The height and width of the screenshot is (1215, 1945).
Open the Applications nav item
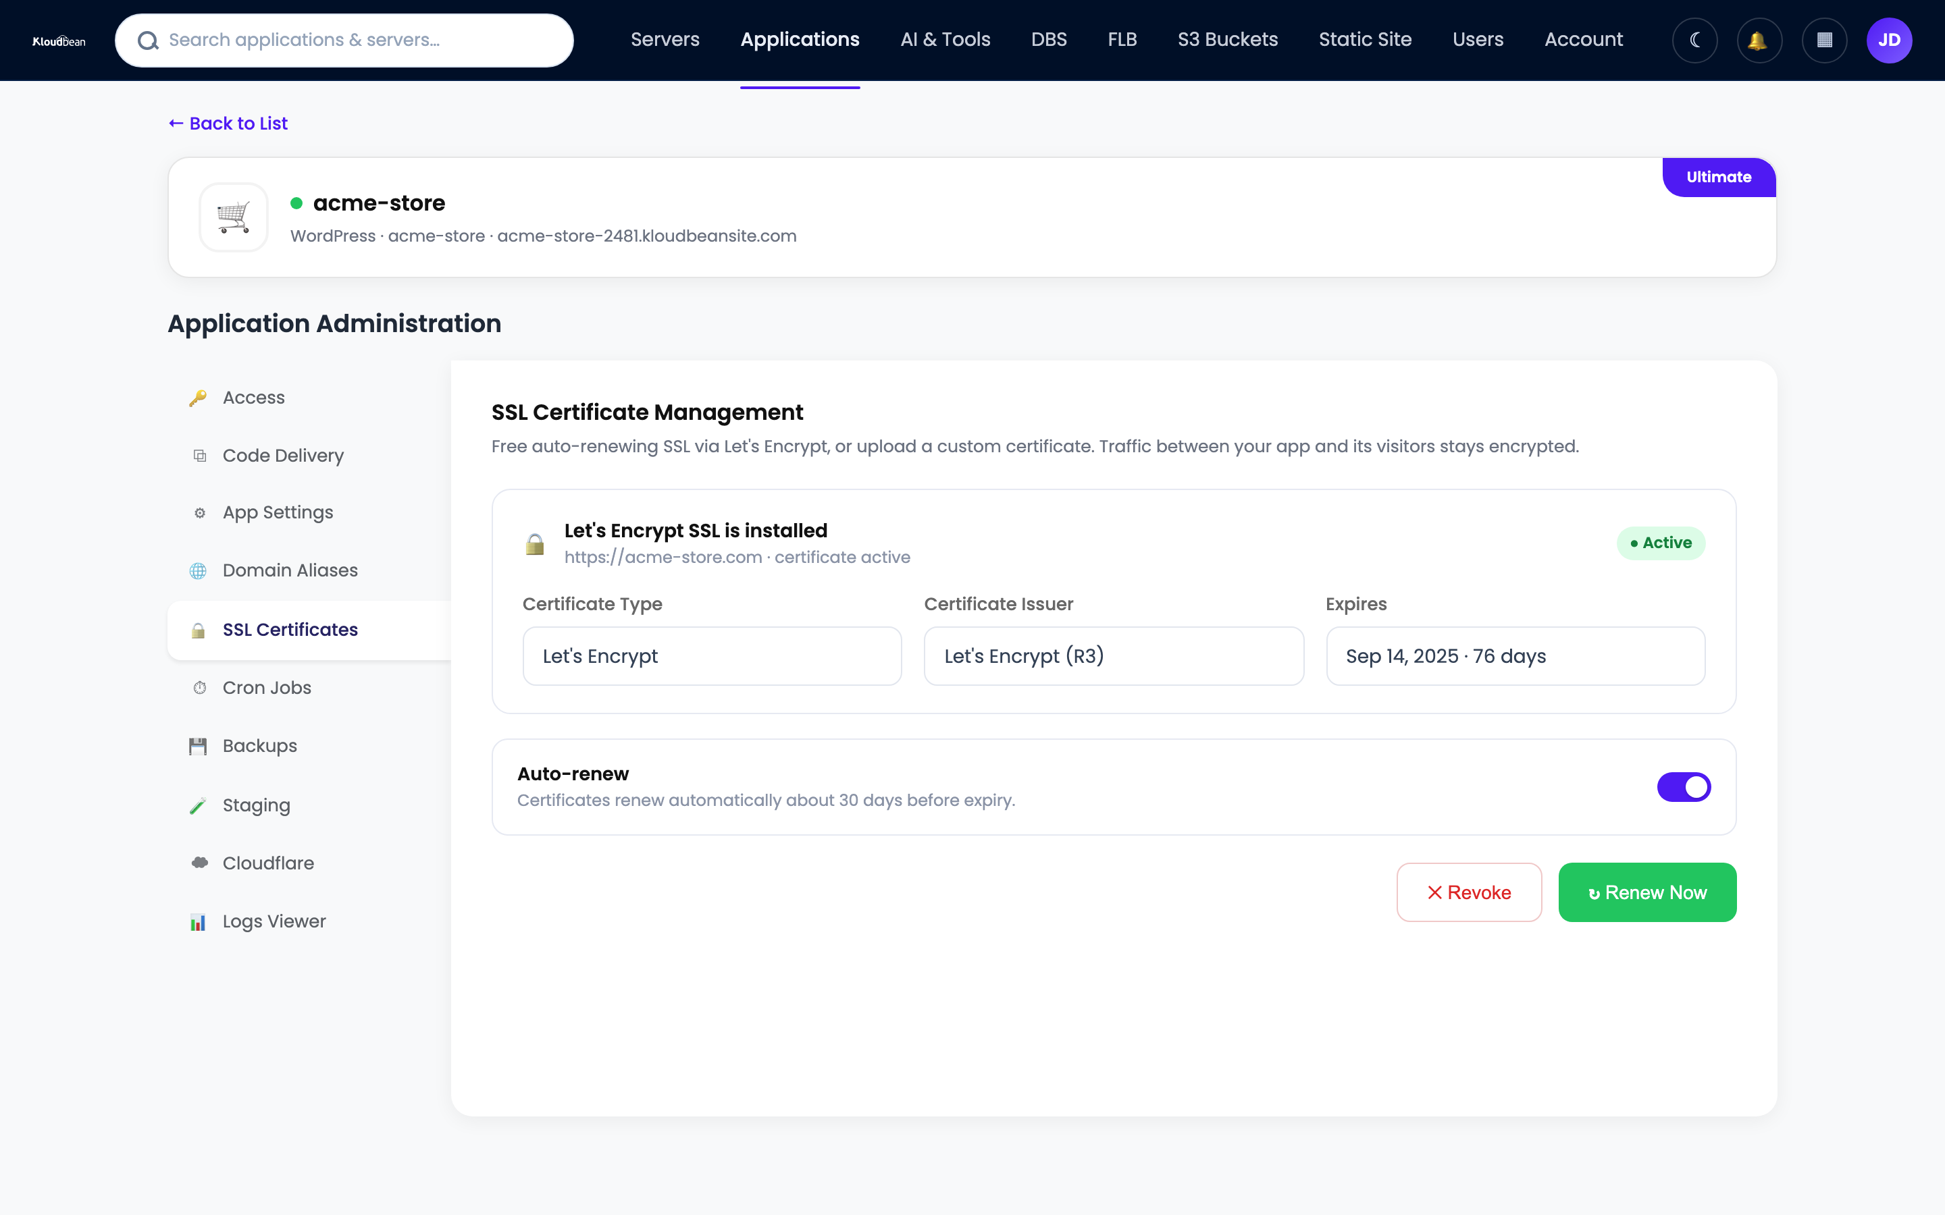800,39
